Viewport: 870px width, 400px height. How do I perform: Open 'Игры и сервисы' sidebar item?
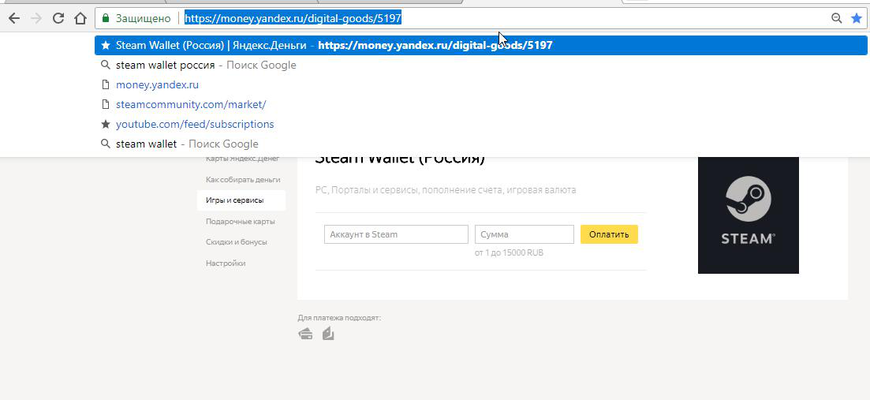[x=241, y=200]
